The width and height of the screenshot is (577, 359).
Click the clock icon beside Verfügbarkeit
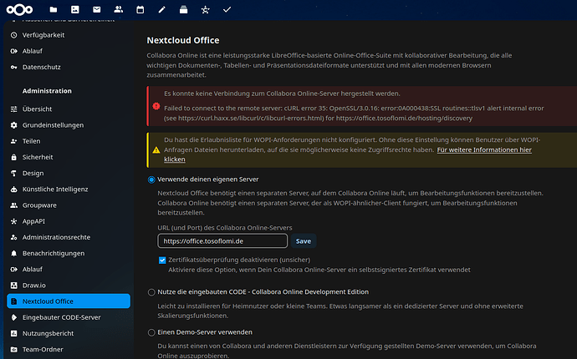click(x=13, y=35)
